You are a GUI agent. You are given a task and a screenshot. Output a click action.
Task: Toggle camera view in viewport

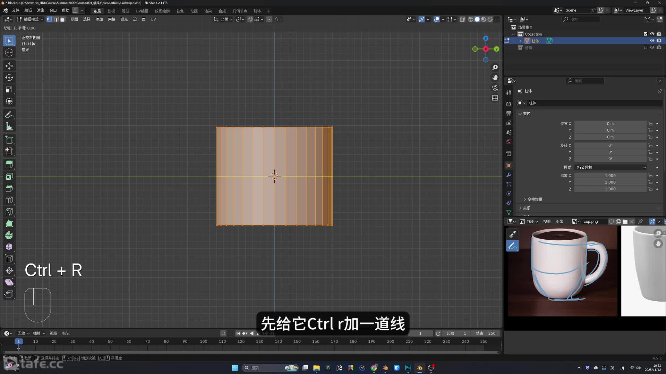tap(495, 88)
